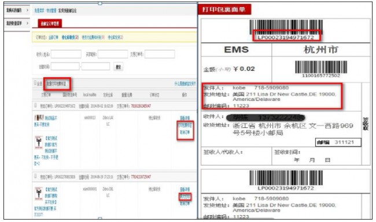Cancel the Zebra LAX order via its link
Screen dimensions: 376x222
click(x=185, y=132)
